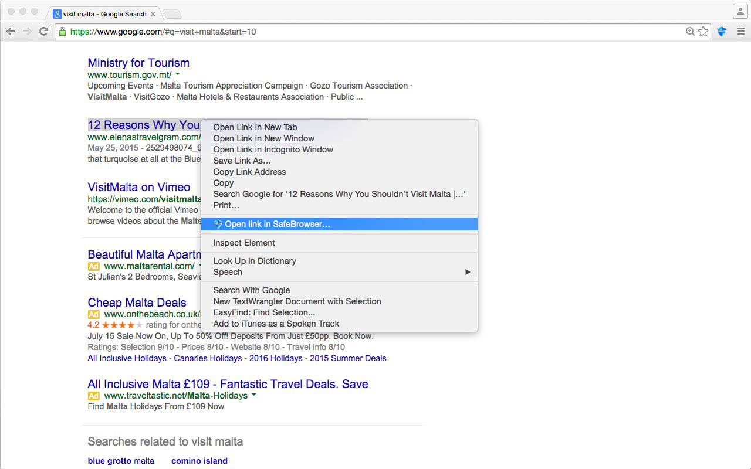Follow the 2016 Holidays sitelink

point(276,358)
